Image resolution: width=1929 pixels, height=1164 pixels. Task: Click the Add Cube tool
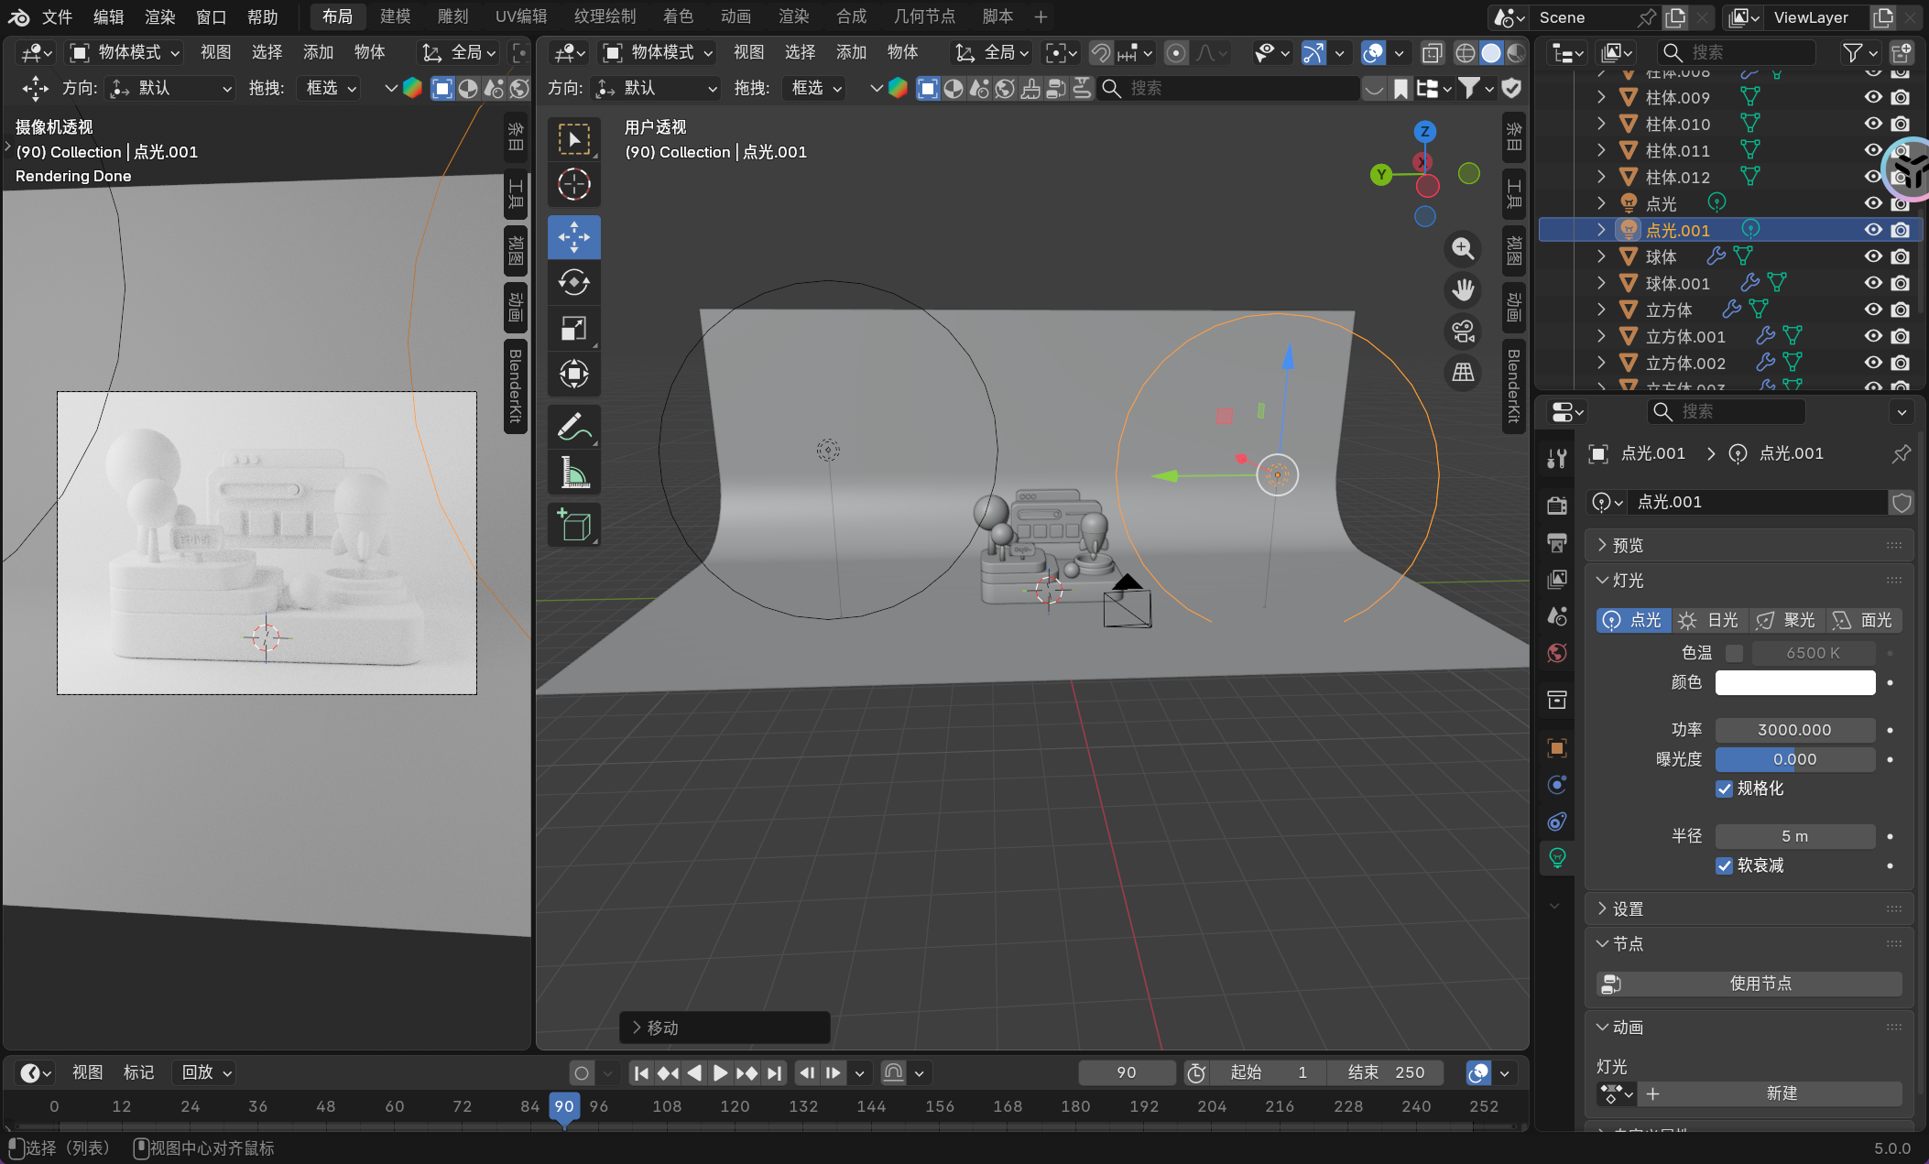(x=574, y=526)
